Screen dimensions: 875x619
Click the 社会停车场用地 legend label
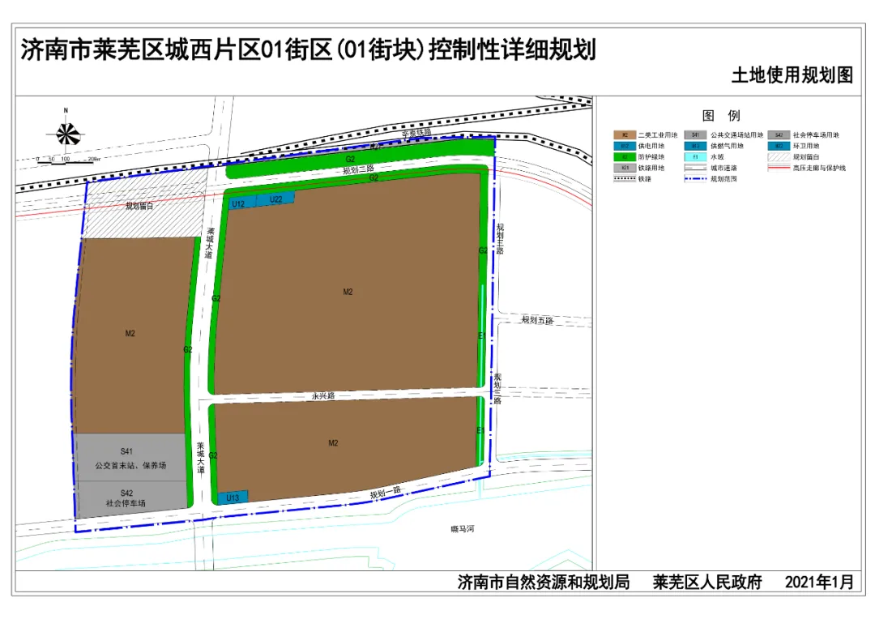(x=816, y=135)
